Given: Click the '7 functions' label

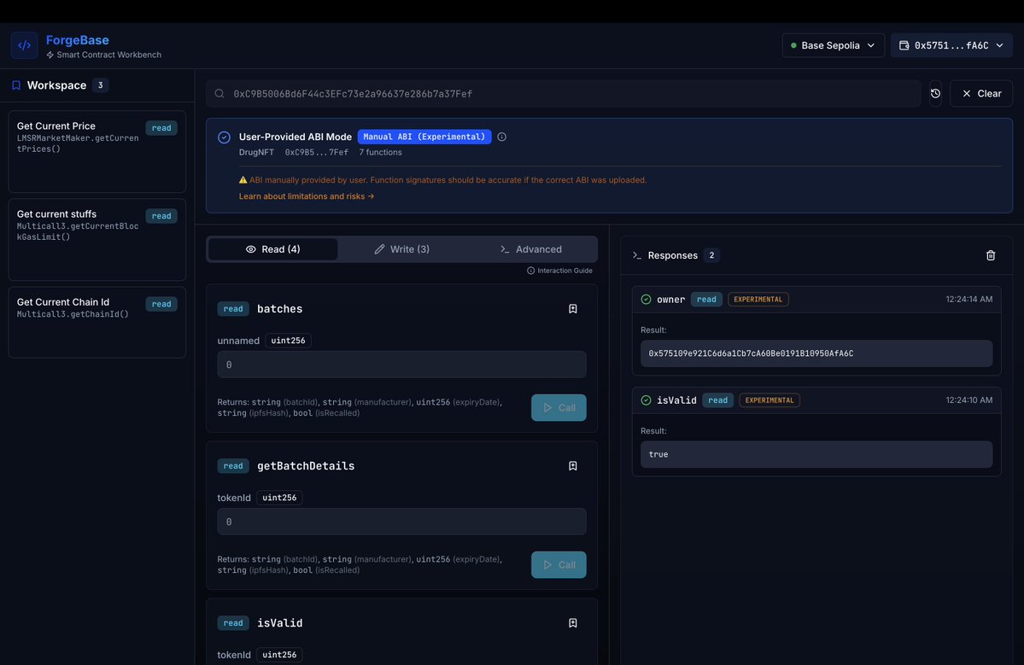Looking at the screenshot, I should pos(380,153).
